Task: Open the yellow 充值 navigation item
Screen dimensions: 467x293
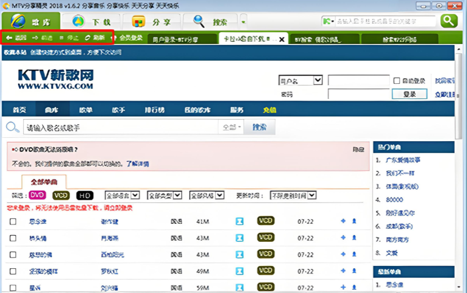Action: (270, 110)
